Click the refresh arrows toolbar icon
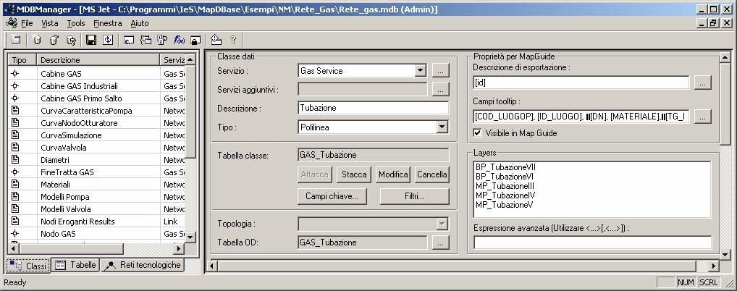Image resolution: width=737 pixels, height=291 pixels. point(108,40)
